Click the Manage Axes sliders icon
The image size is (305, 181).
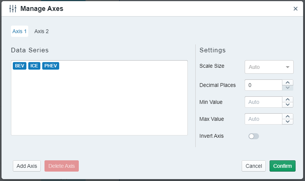click(x=13, y=9)
